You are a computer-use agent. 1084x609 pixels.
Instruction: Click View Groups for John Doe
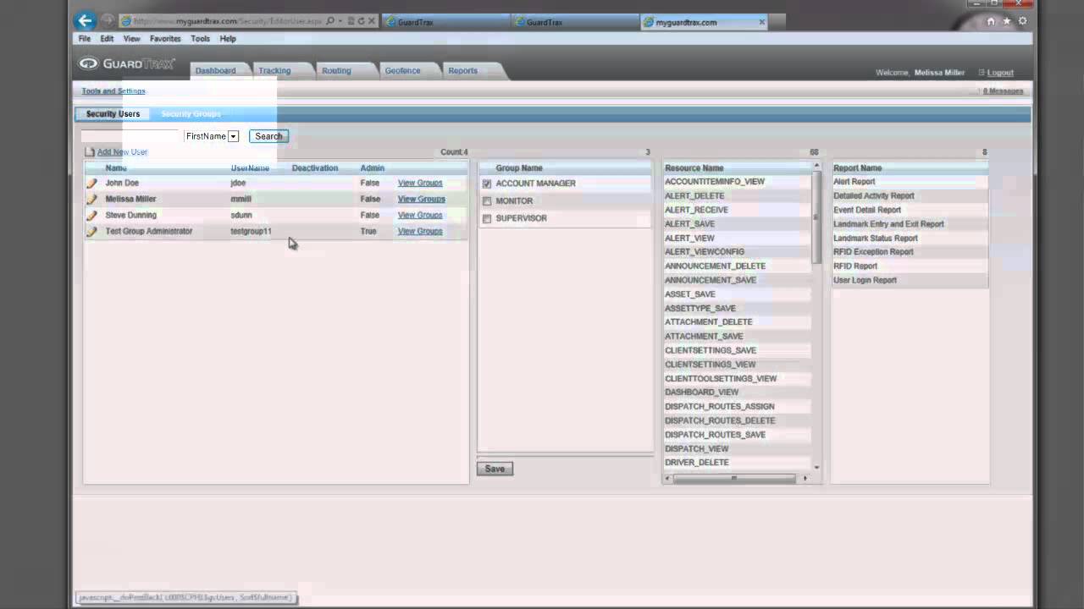pos(420,183)
